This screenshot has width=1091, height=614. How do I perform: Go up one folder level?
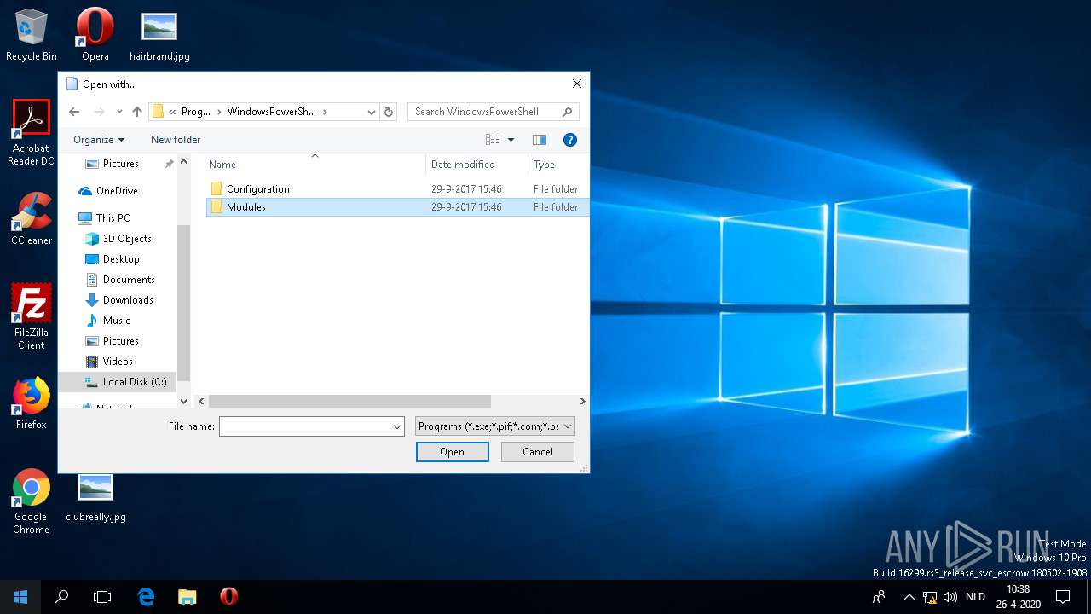136,112
